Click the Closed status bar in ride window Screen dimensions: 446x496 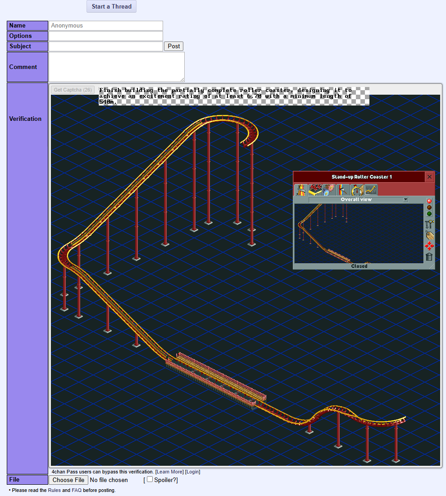click(359, 266)
